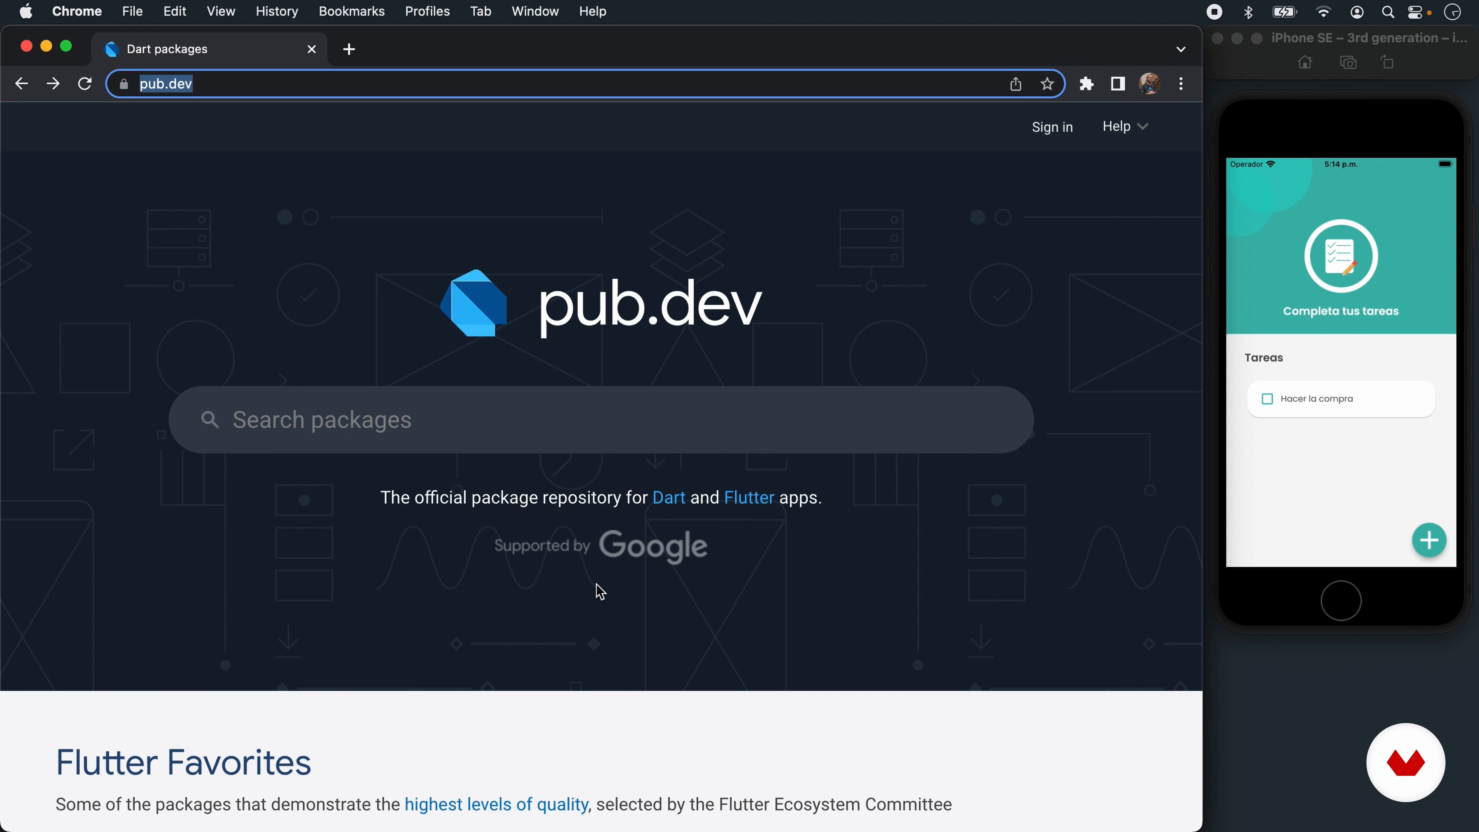
Task: Open Chrome profile avatar
Action: click(1149, 84)
